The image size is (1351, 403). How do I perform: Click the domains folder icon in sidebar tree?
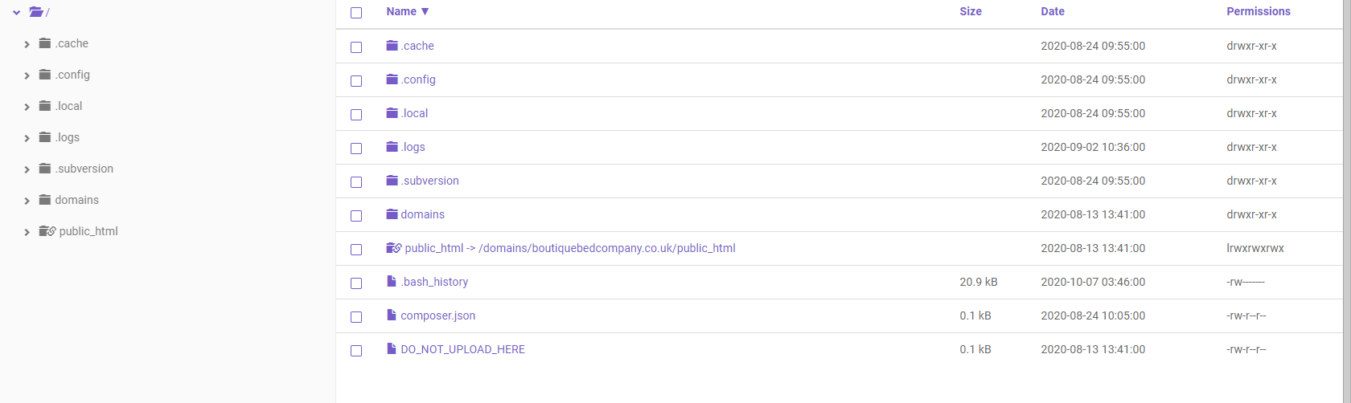tap(45, 200)
